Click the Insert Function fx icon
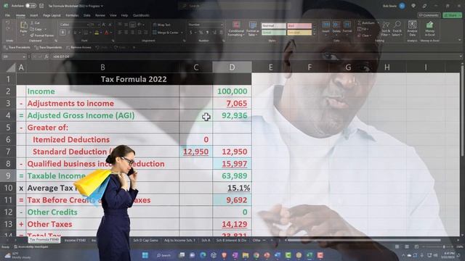Viewport: 465px width, 261px height. 46,57
